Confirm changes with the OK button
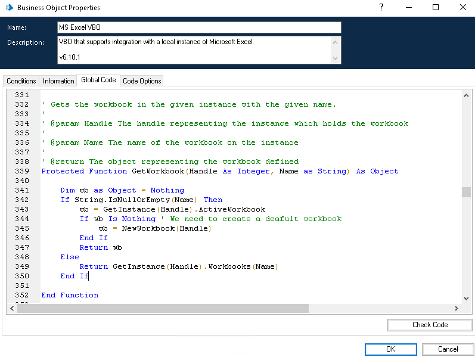This screenshot has width=475, height=357. coord(390,349)
